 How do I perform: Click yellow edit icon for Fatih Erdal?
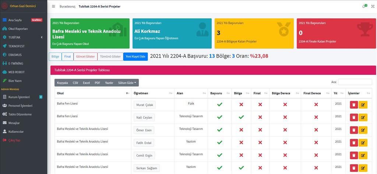coord(363,143)
